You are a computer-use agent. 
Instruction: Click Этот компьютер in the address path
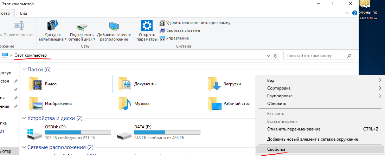31,55
